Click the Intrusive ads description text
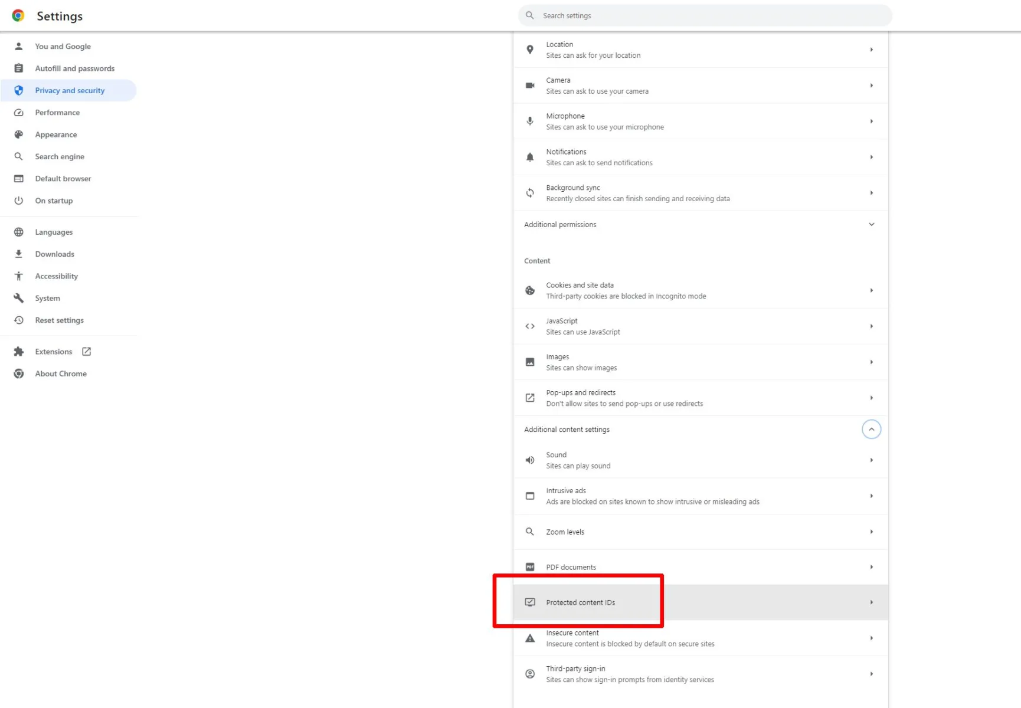This screenshot has width=1021, height=708. [x=652, y=501]
